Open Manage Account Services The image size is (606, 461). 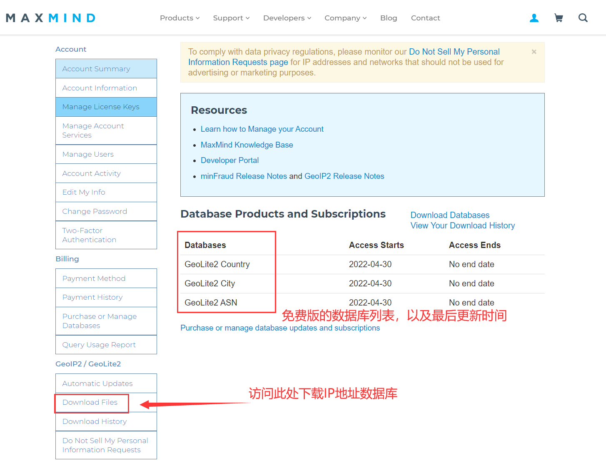(106, 130)
